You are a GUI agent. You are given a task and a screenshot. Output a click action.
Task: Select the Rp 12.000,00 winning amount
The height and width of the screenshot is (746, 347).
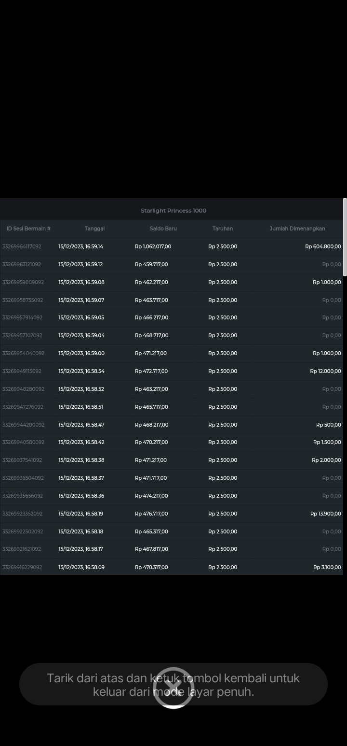point(325,371)
